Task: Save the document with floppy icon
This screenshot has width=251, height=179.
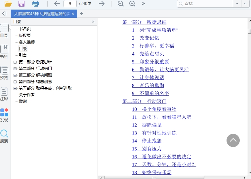Action: click(21, 4)
